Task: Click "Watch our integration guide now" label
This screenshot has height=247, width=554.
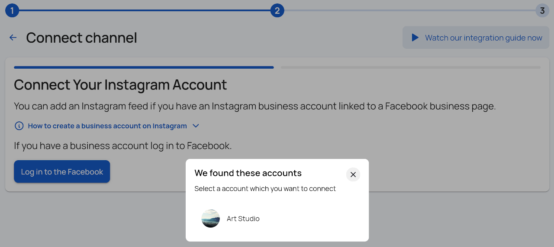Action: pyautogui.click(x=483, y=38)
